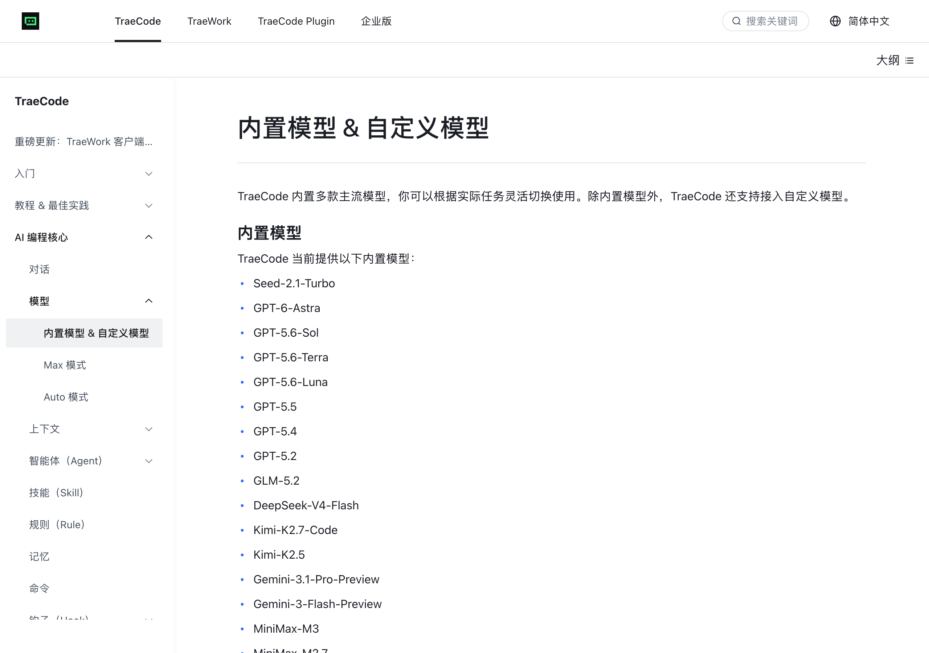
Task: Open the 对话 sidebar page
Action: [39, 269]
